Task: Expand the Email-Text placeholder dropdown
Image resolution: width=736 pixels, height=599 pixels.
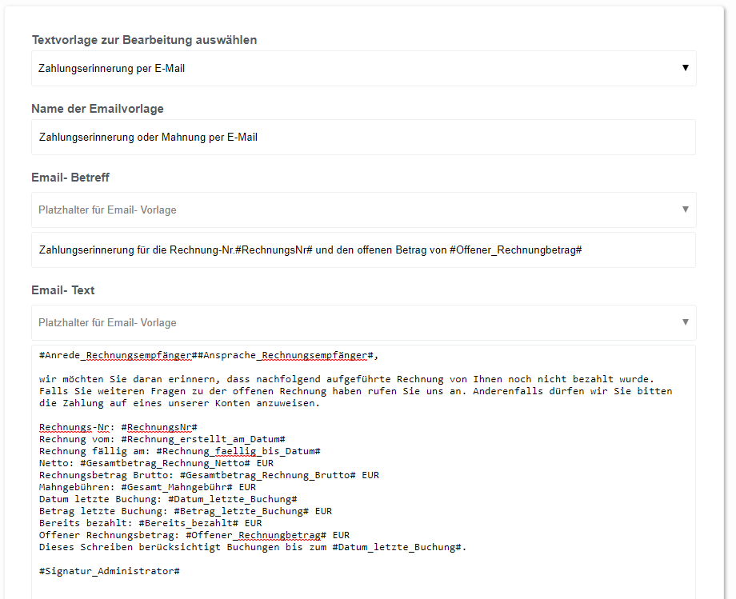Action: (364, 323)
